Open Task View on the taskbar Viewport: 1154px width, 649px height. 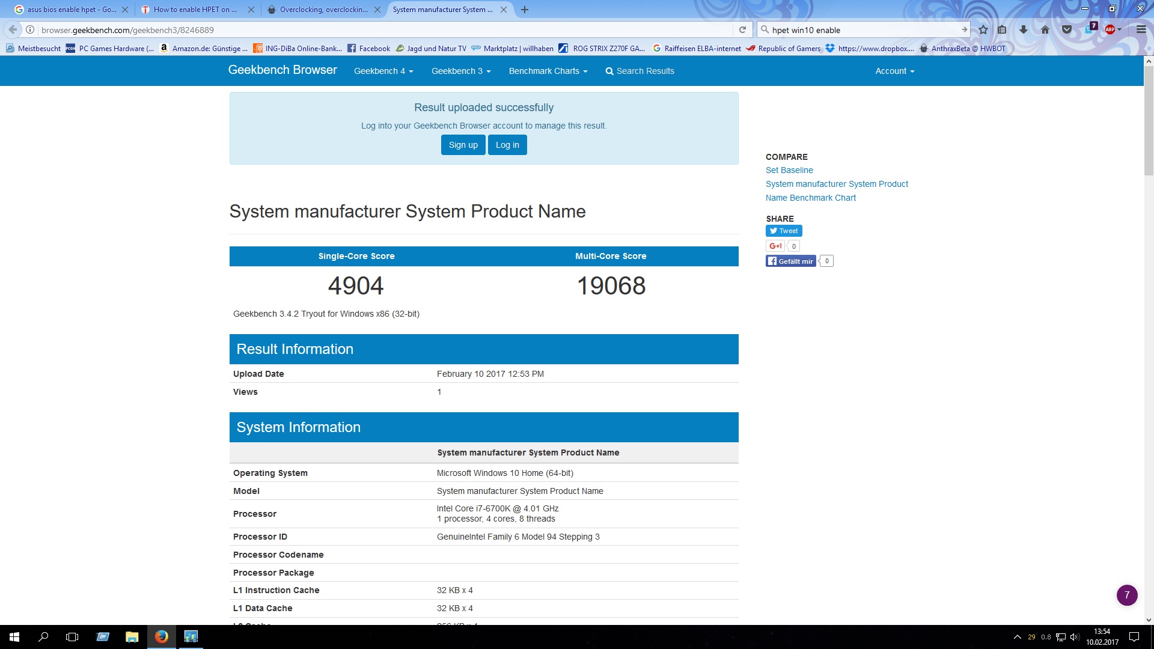pyautogui.click(x=72, y=637)
